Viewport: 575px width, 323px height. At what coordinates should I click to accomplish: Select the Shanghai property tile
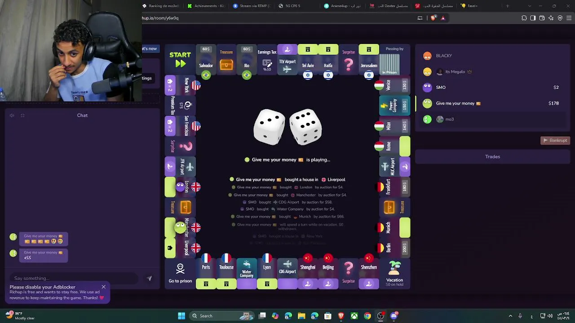pyautogui.click(x=308, y=274)
